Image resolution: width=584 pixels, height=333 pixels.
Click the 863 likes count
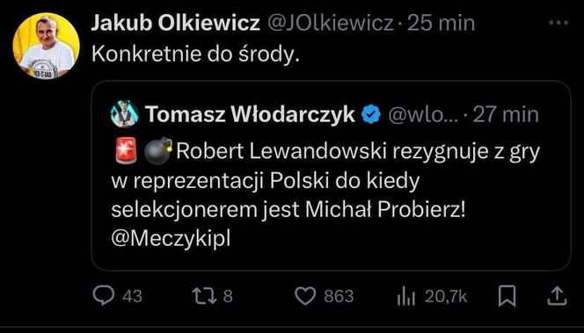(339, 297)
